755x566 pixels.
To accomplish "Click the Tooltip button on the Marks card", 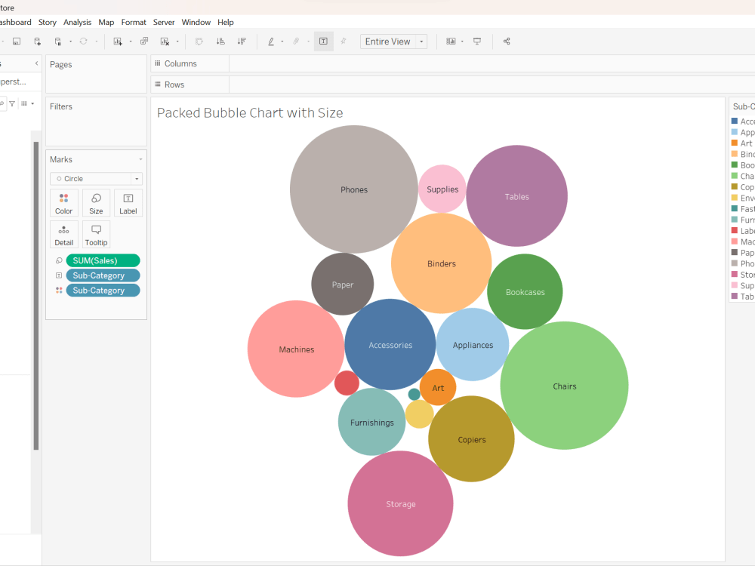I will (x=96, y=234).
